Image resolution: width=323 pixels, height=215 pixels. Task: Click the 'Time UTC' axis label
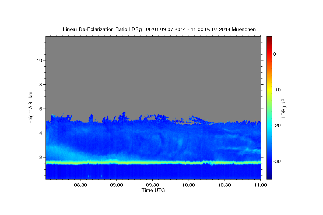(x=153, y=190)
